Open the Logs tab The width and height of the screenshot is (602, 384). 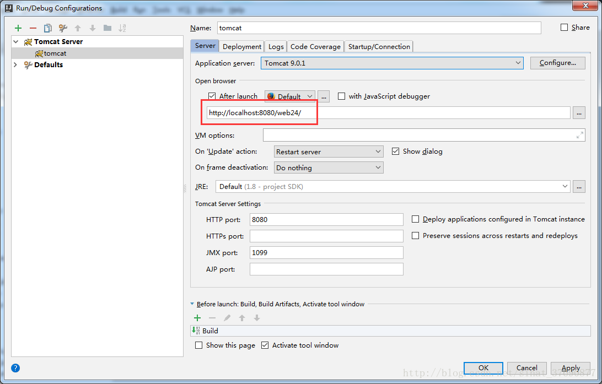(x=276, y=46)
